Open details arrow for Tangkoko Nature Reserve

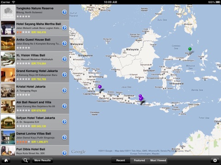click(x=64, y=12)
